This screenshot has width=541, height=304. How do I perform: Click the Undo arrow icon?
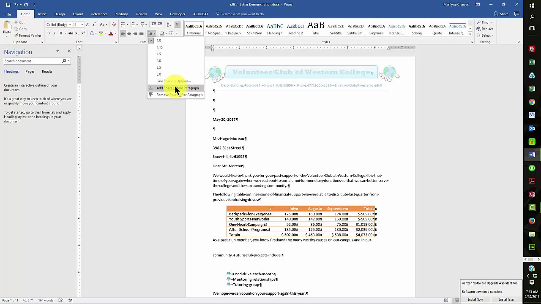pos(16,5)
